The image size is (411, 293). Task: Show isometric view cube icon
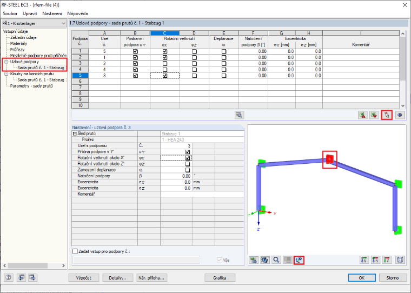(400, 260)
